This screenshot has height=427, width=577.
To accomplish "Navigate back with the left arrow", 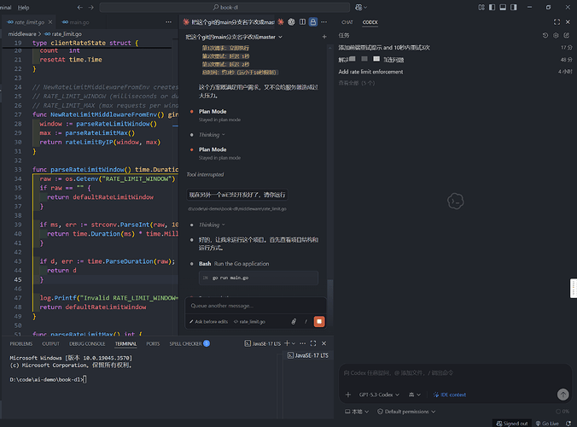I will click(80, 8).
